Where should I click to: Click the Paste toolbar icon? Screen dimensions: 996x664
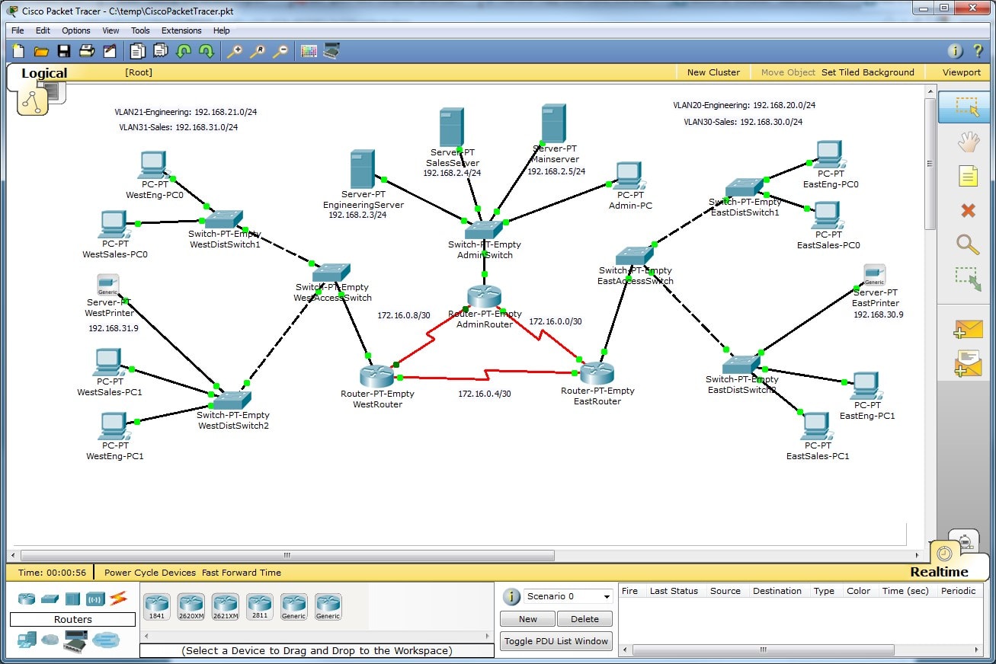pyautogui.click(x=160, y=51)
